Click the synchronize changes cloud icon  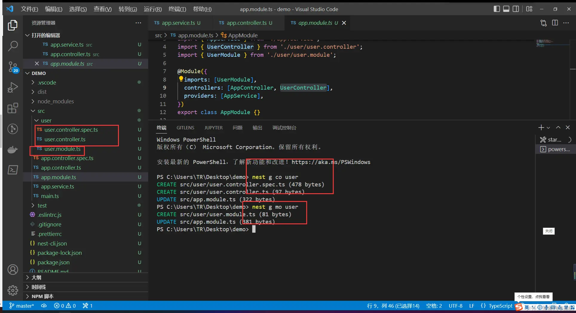click(x=44, y=306)
